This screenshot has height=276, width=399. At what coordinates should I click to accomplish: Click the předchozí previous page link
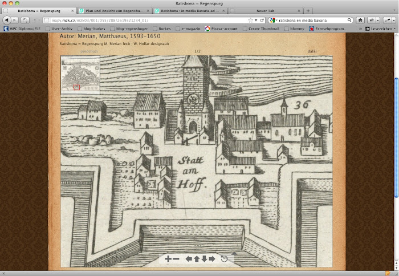89,51
